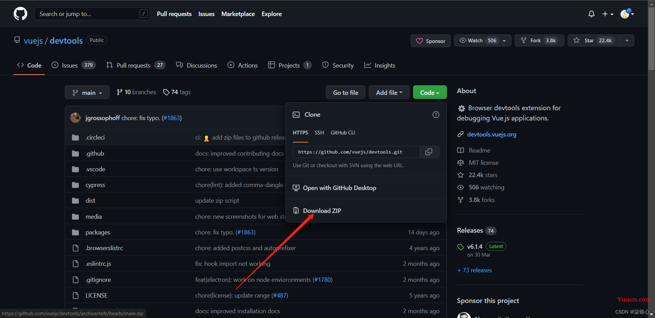Click the Readme book icon
655x318 pixels.
point(461,150)
